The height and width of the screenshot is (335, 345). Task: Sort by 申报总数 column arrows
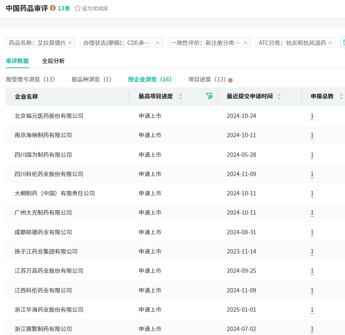341,96
